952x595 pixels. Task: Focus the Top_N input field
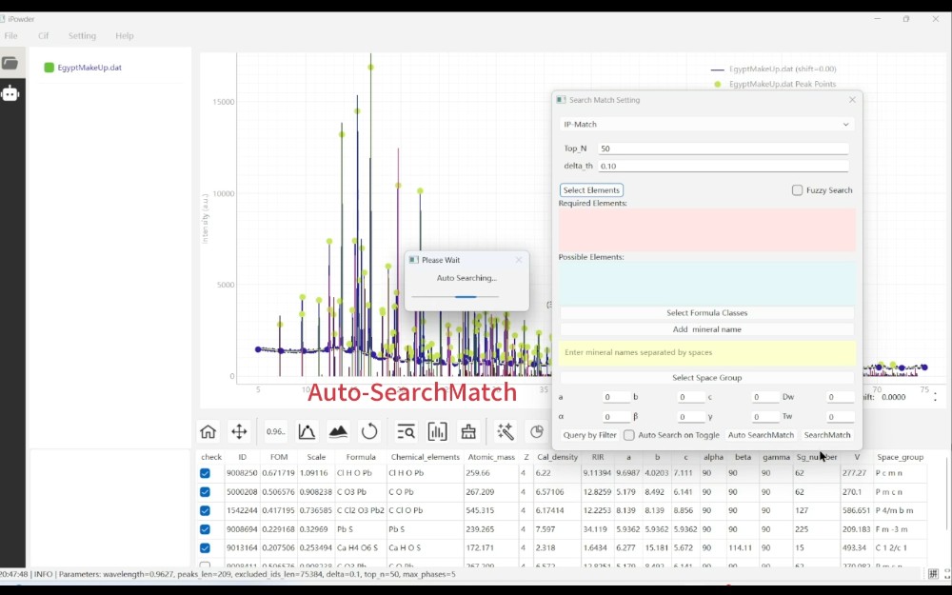pos(724,149)
